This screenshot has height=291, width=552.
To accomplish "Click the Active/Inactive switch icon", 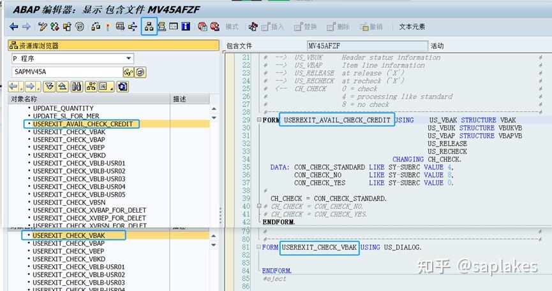I will (55, 27).
